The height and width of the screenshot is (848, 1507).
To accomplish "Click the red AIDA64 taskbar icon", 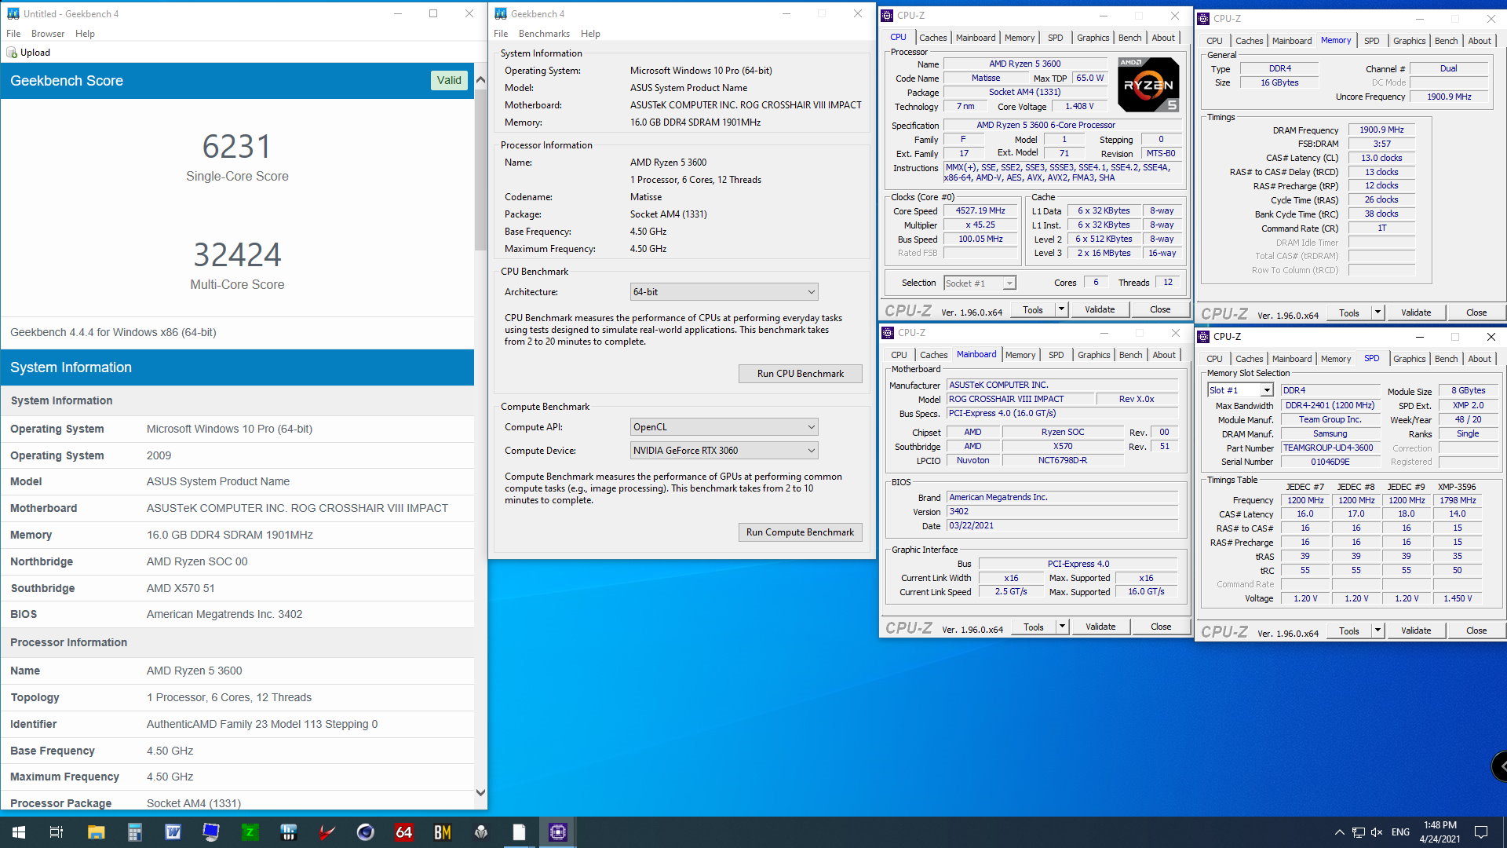I will (403, 832).
